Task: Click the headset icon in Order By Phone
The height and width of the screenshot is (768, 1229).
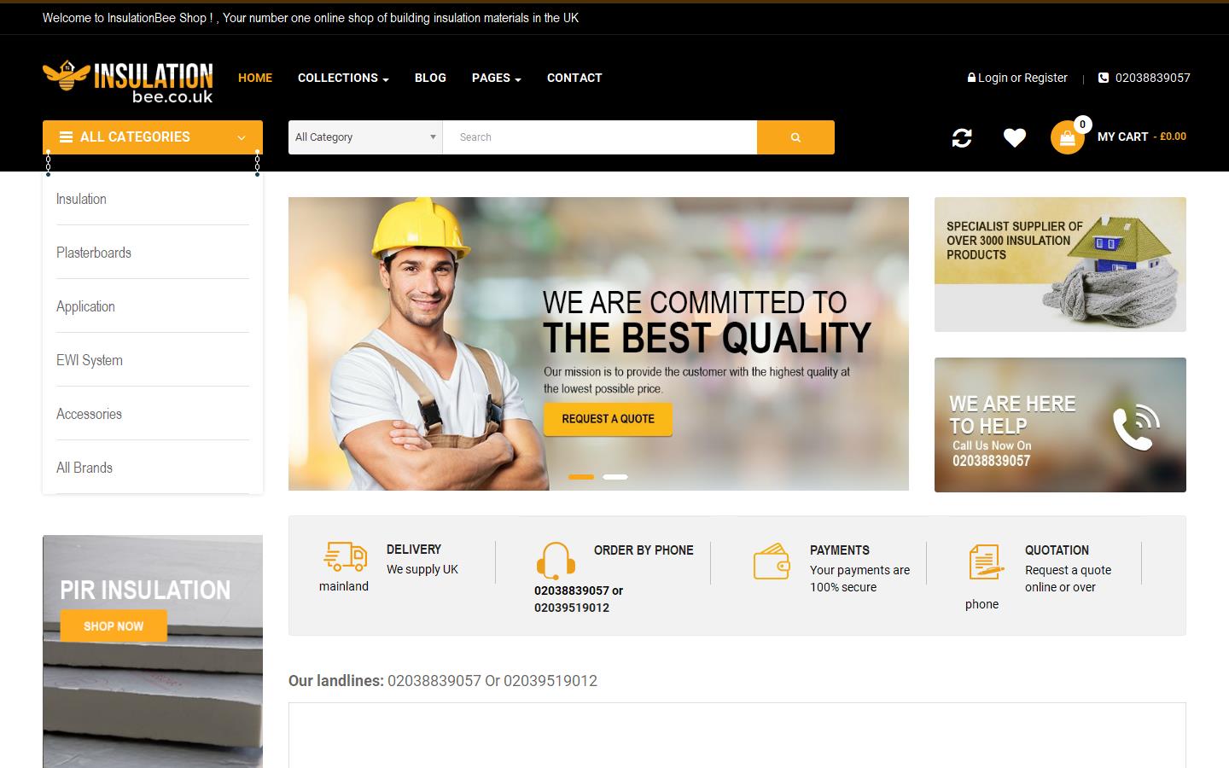Action: tap(556, 561)
